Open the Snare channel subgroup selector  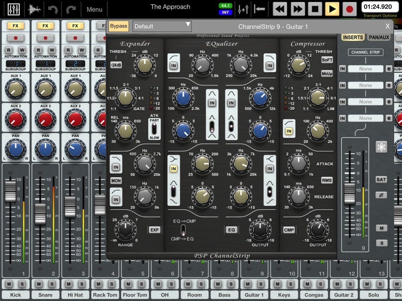pyautogui.click(x=45, y=64)
